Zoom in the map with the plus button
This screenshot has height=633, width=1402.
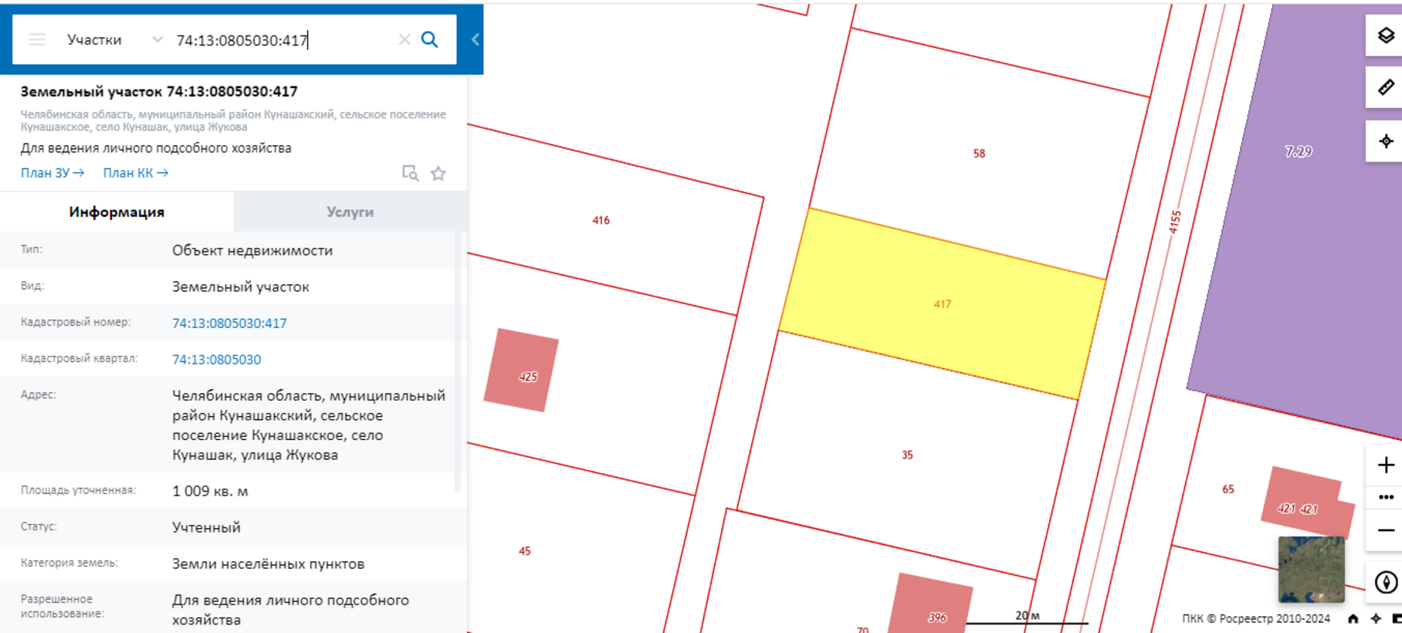(1385, 465)
